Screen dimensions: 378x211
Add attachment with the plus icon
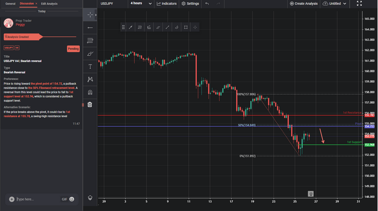click(x=12, y=199)
